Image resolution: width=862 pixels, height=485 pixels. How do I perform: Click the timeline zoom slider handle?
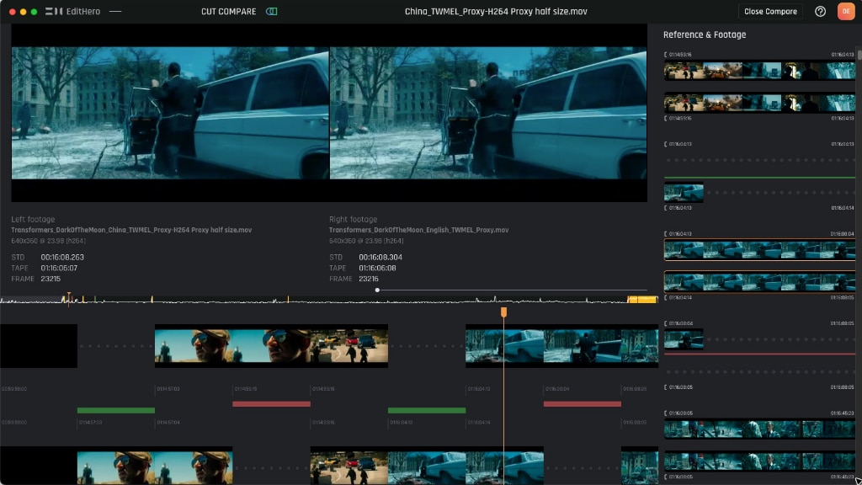coord(377,290)
